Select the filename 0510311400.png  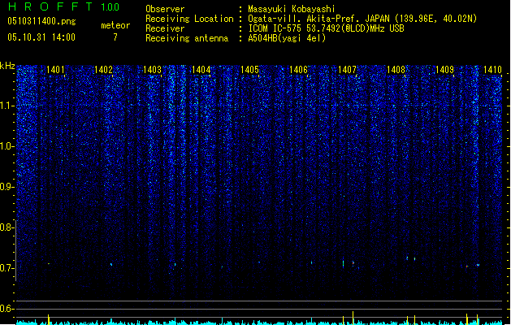pyautogui.click(x=41, y=21)
